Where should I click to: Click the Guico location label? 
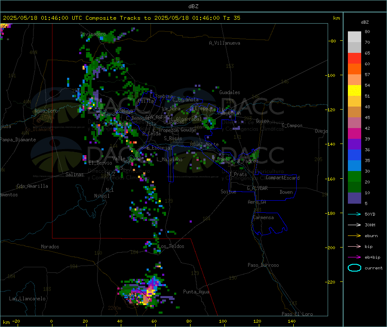pos(262,121)
